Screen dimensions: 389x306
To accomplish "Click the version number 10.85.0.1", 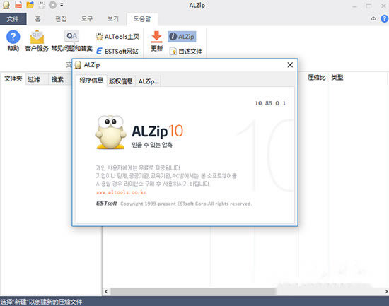I will click(270, 103).
